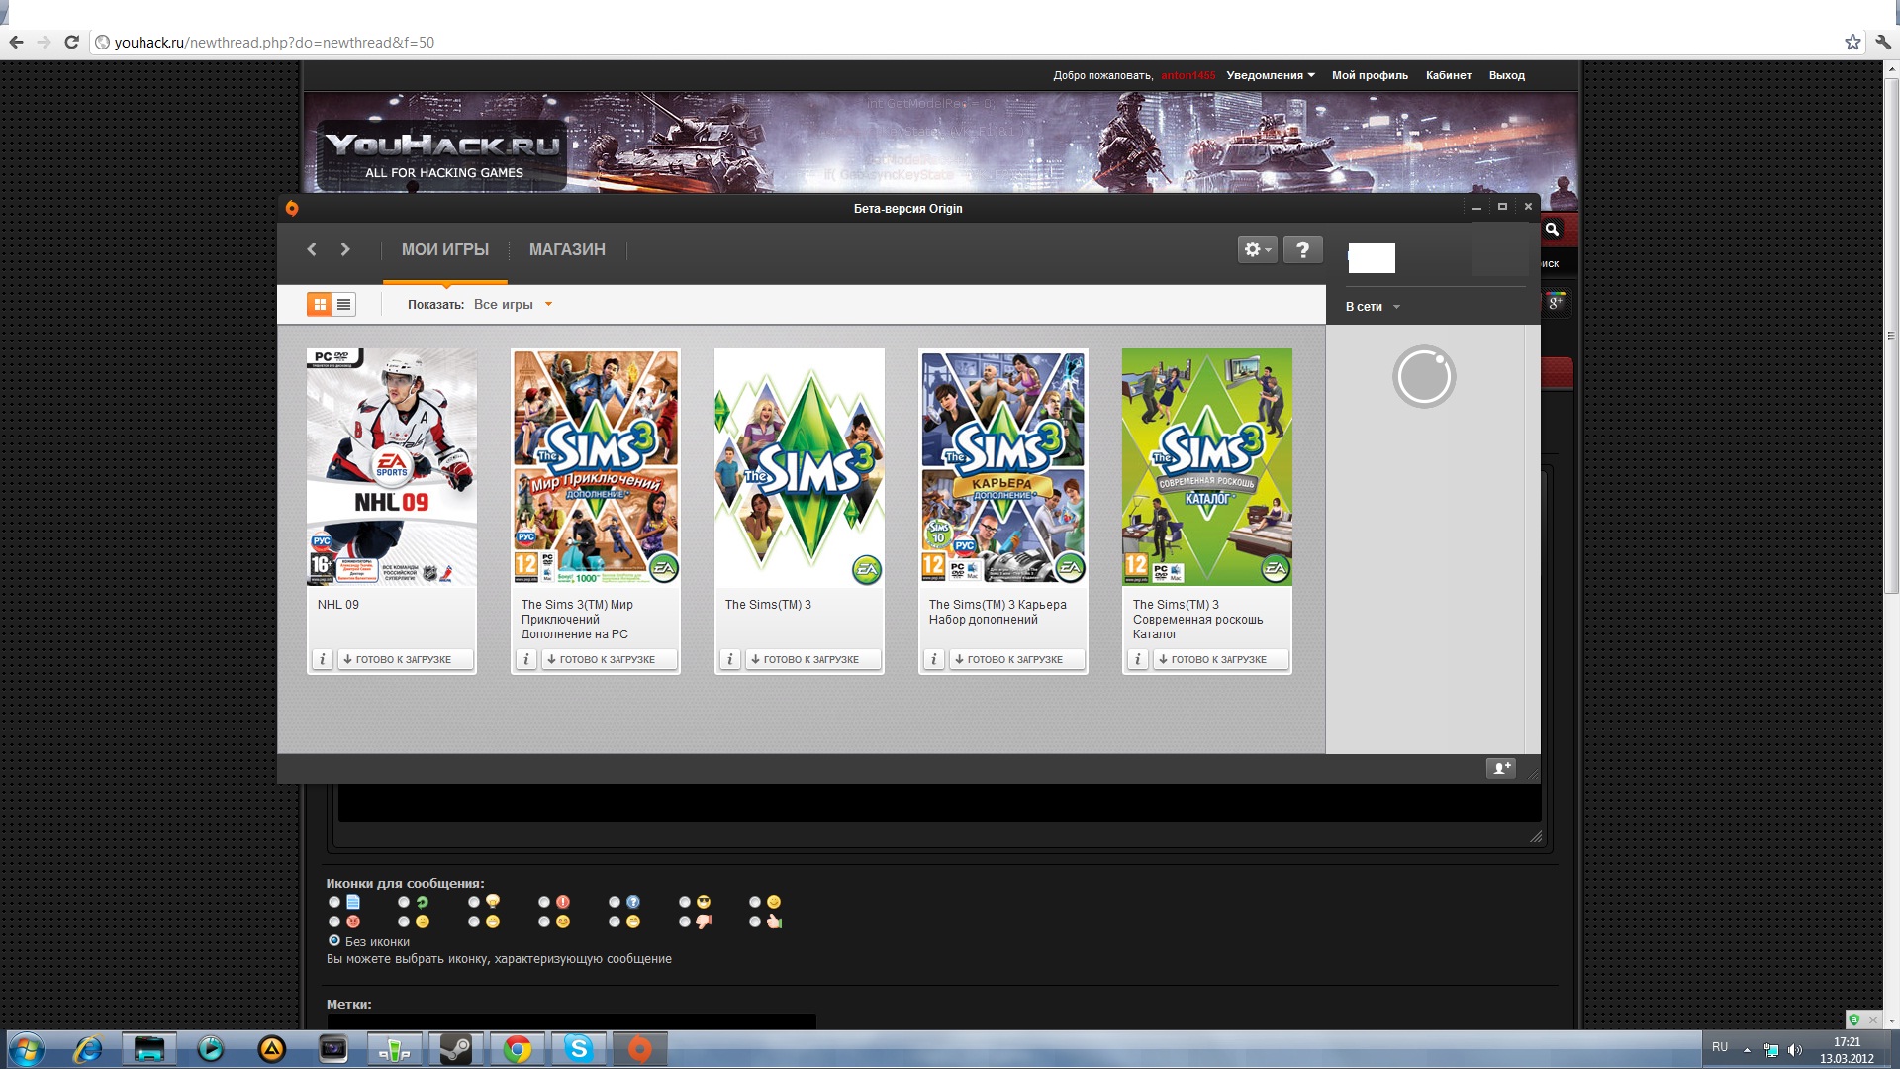The width and height of the screenshot is (1900, 1069).
Task: Select the thumbs down icon radio
Action: [x=685, y=922]
